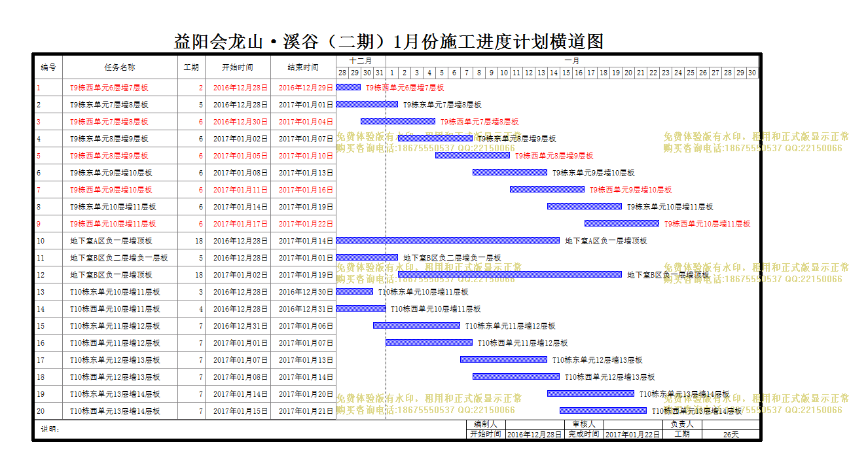Click the Gantt bar of task 2 T9栋东单元7层墙8层板

(x=367, y=104)
